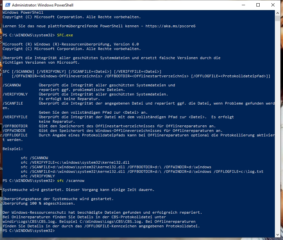The image size is (283, 240).
Task: Click the 'windir\Logs\CBS\CBS.log' line
Action: [99, 221]
